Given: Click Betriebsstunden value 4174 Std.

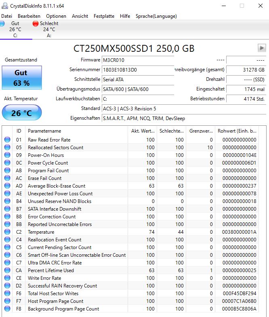Looking at the screenshot, I should (x=246, y=99).
